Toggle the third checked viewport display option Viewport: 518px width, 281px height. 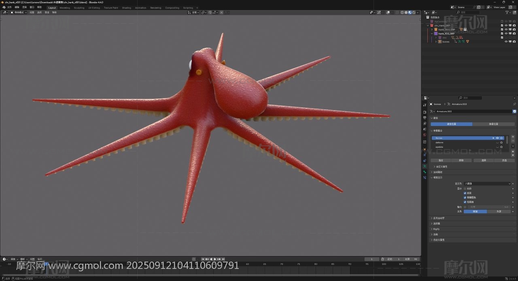pos(465,202)
